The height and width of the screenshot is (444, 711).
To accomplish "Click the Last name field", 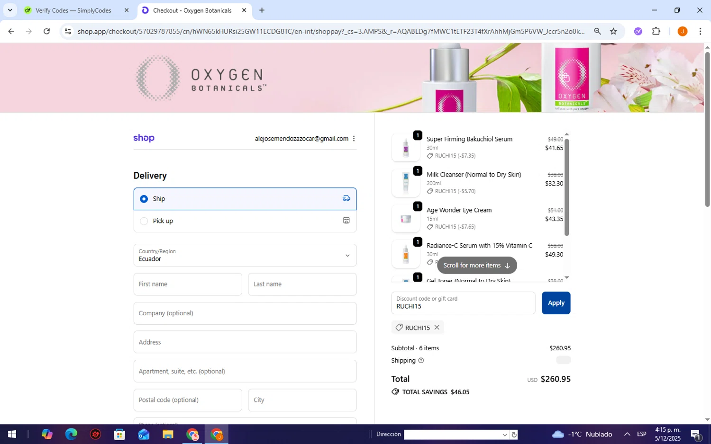I will tap(302, 284).
